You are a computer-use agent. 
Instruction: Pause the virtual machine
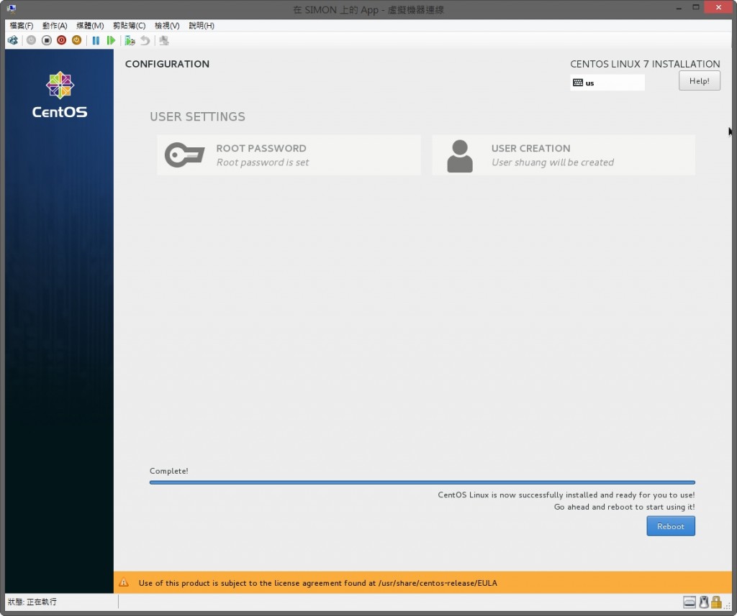pyautogui.click(x=96, y=40)
